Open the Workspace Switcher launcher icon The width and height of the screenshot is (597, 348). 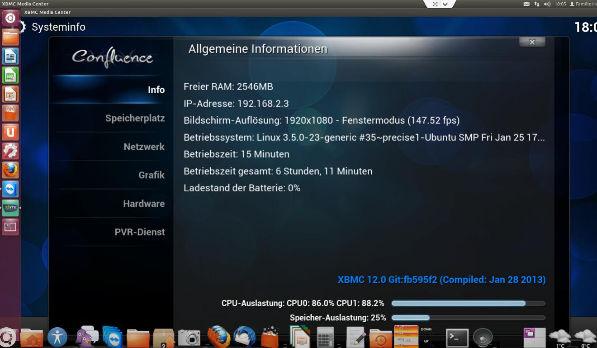point(10,227)
